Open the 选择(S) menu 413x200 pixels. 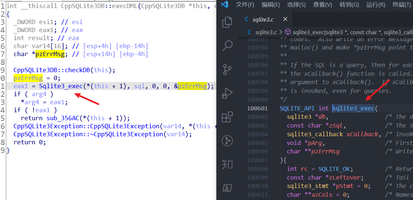pos(296,4)
